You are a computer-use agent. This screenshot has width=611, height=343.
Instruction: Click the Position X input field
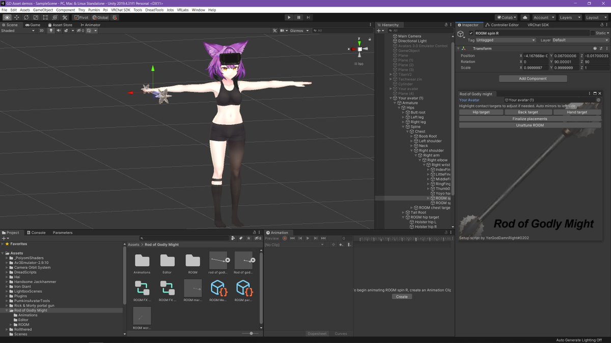coord(536,56)
